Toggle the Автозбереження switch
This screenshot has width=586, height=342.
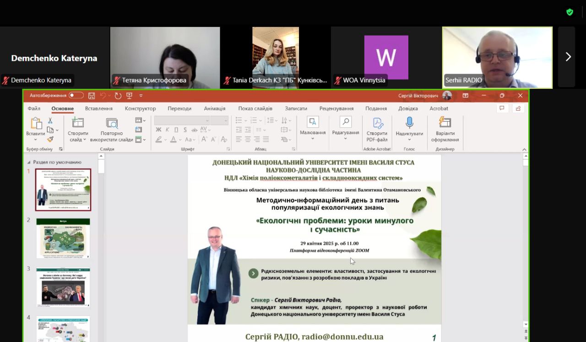point(76,96)
